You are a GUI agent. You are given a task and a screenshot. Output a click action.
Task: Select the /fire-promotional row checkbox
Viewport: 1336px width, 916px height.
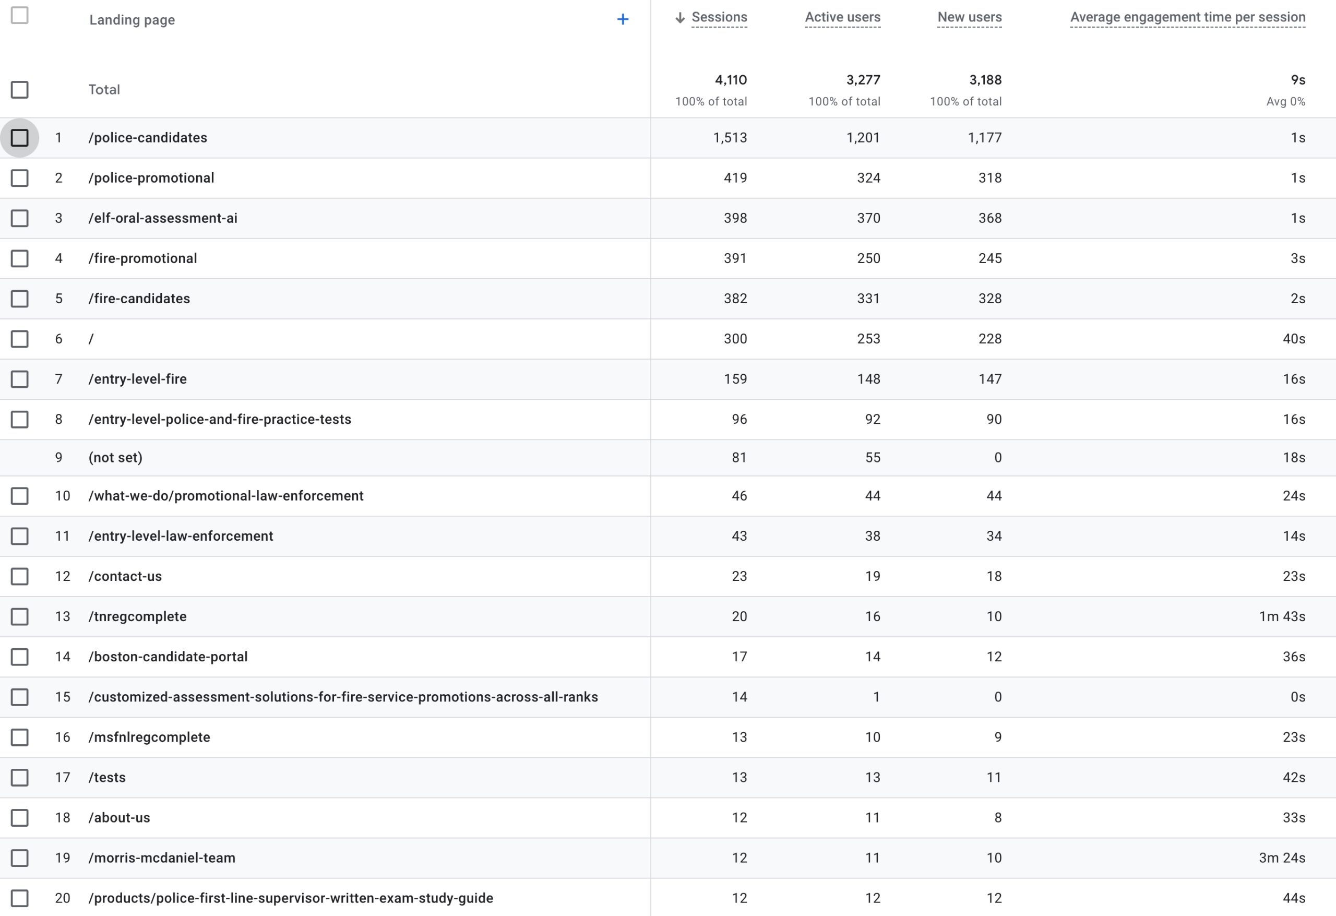tap(19, 259)
